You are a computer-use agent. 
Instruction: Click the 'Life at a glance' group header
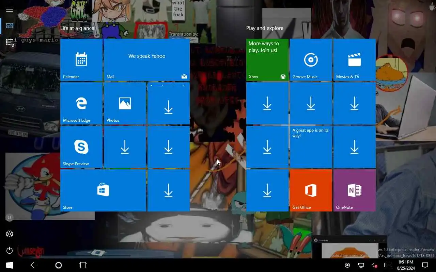[77, 28]
